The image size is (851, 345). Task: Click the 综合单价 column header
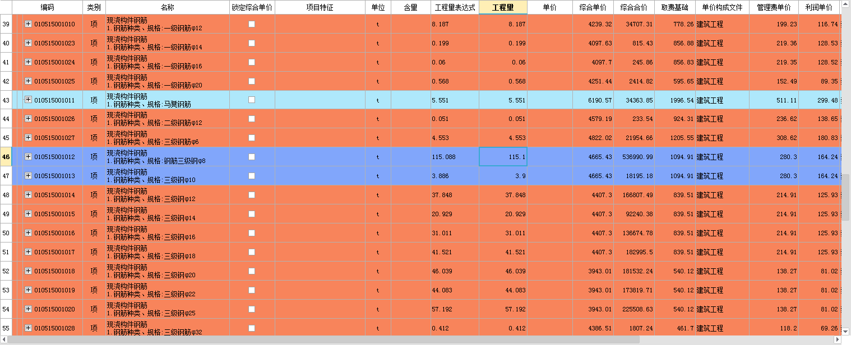pyautogui.click(x=593, y=7)
